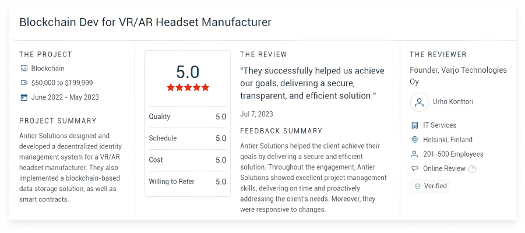
Task: Click the overall 5.0 rating number
Action: tap(188, 72)
